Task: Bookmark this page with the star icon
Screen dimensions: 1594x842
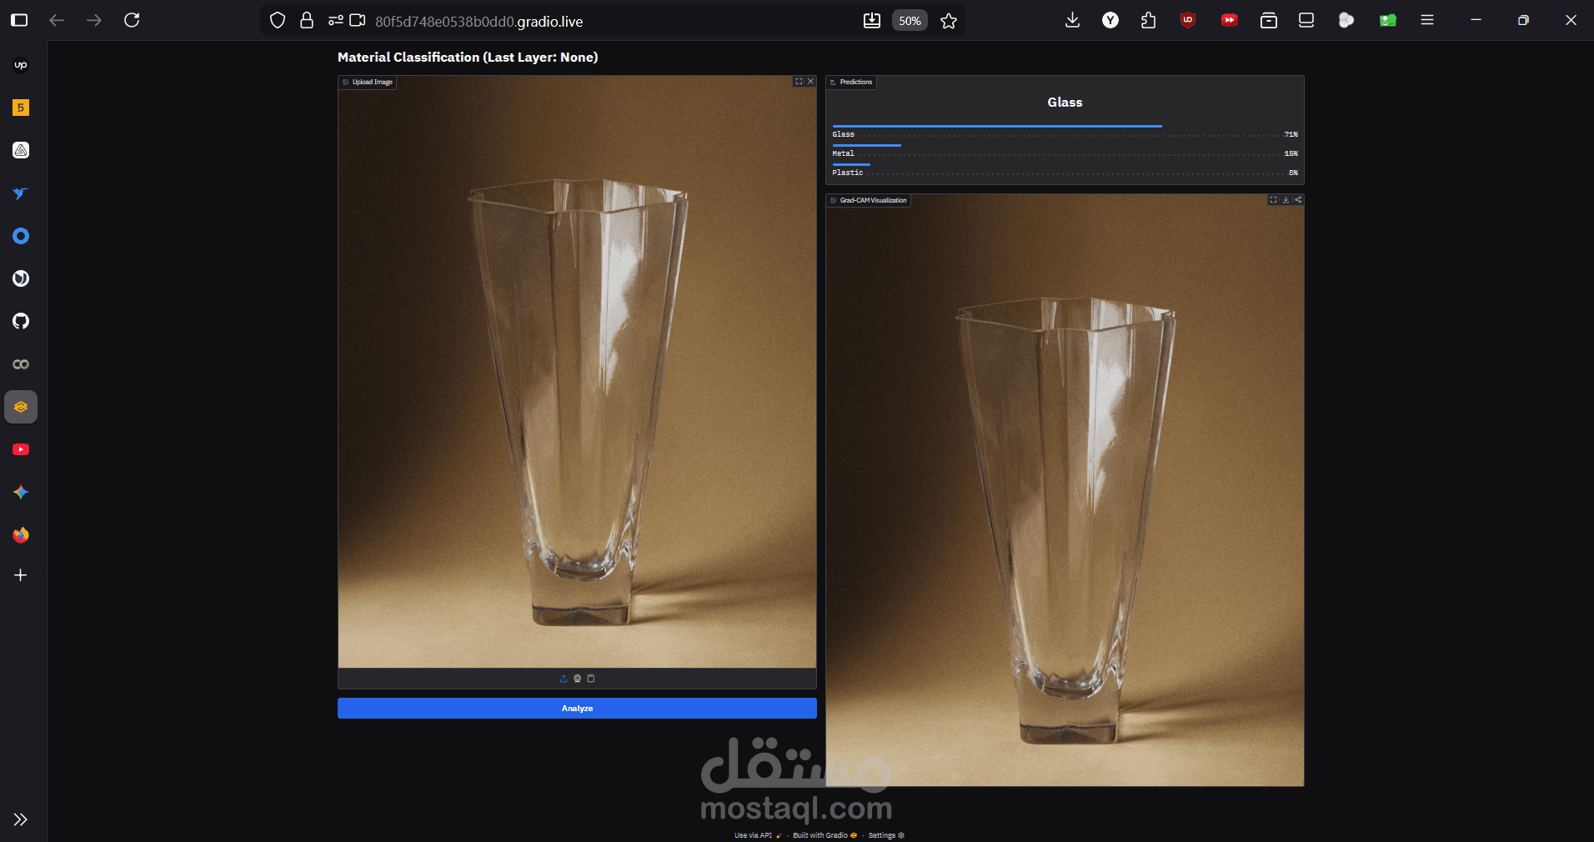Action: pos(949,21)
